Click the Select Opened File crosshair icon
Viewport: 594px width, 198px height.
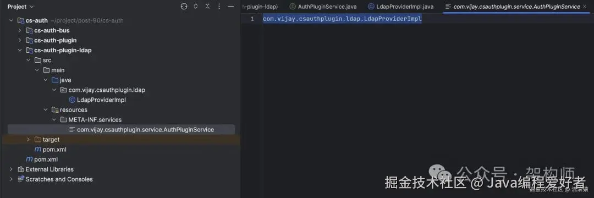coord(184,7)
